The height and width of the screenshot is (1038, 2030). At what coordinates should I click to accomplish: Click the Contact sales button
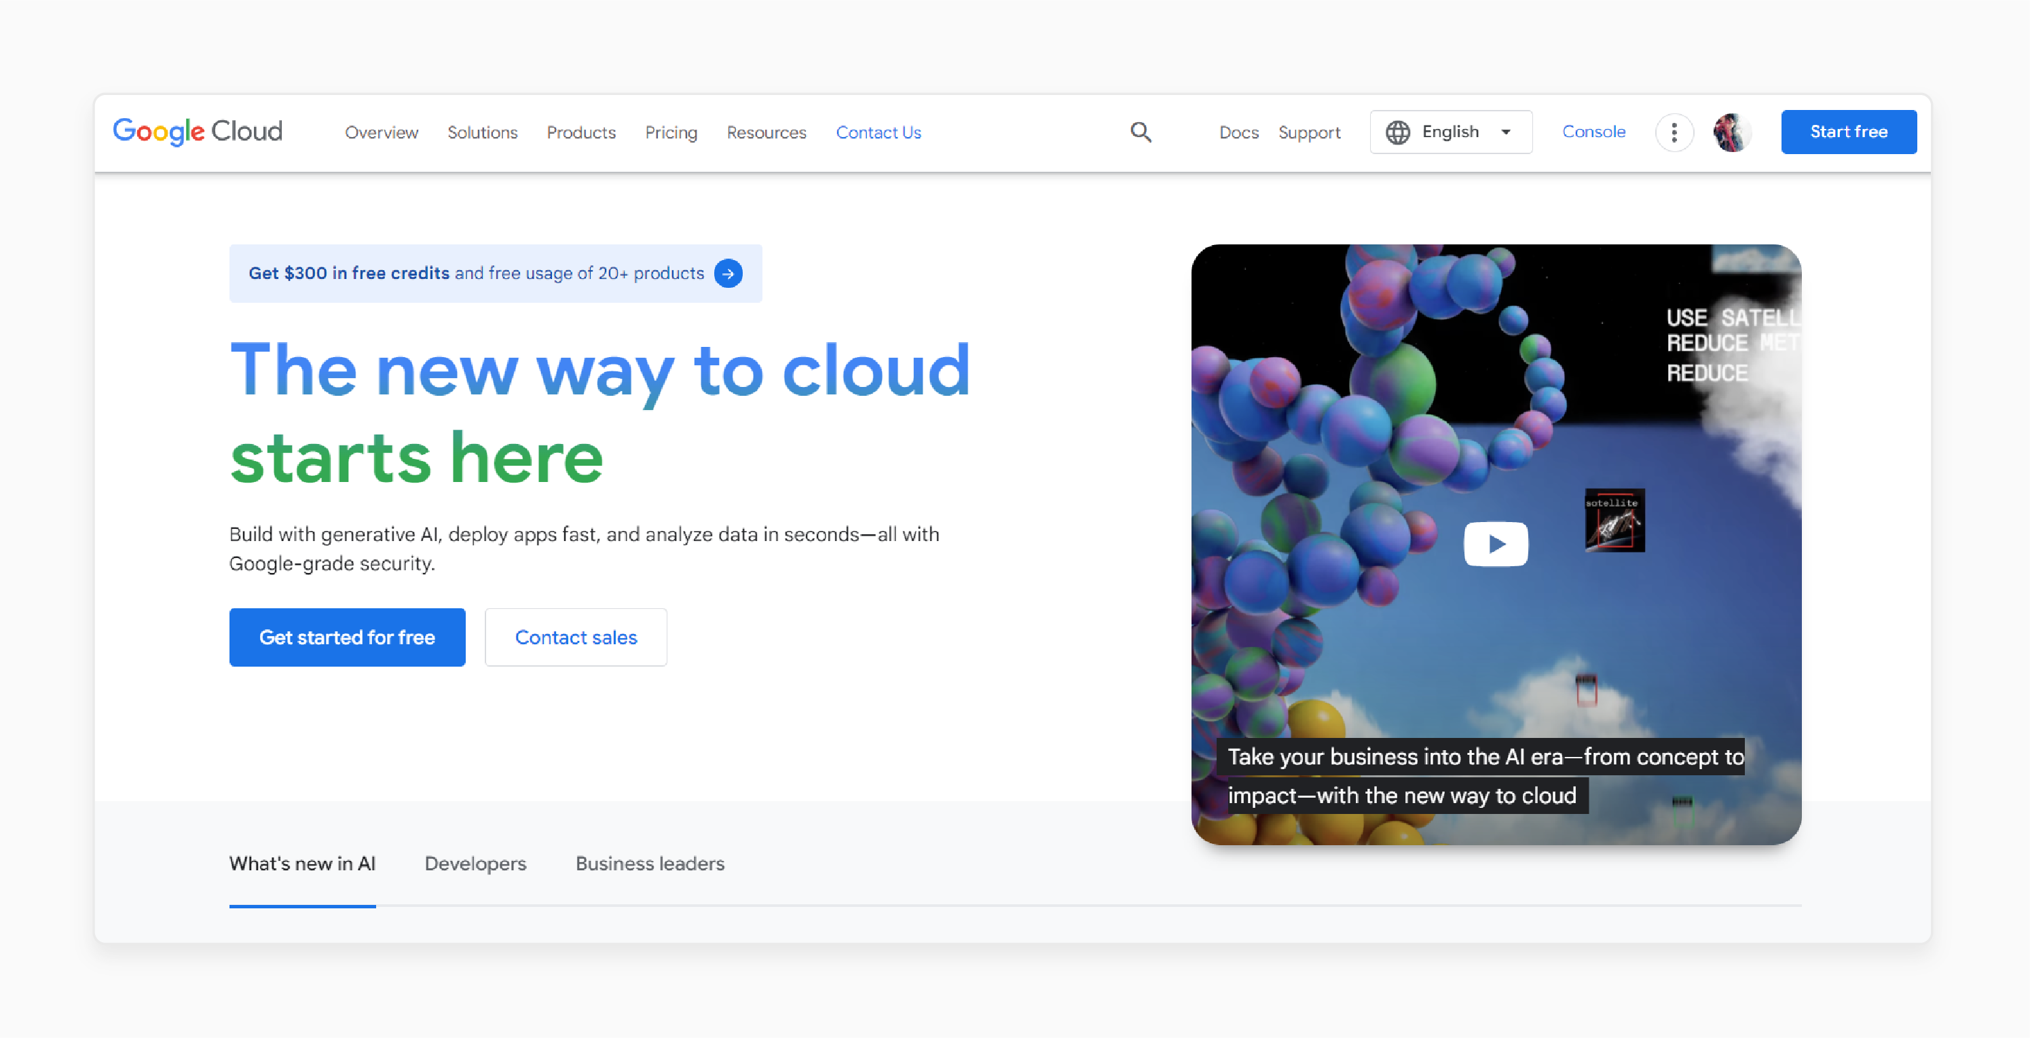pos(576,637)
